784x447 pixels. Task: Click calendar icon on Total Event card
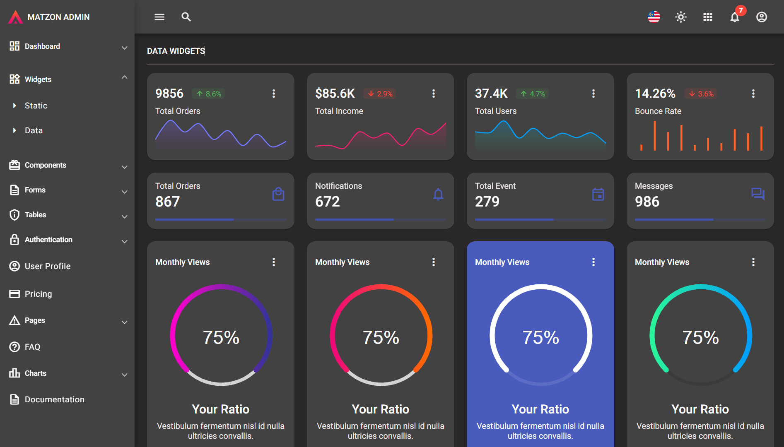(x=598, y=194)
